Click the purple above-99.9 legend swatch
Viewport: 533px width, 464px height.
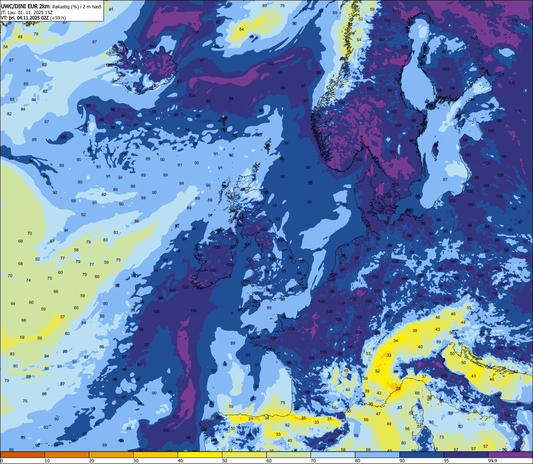click(x=511, y=454)
